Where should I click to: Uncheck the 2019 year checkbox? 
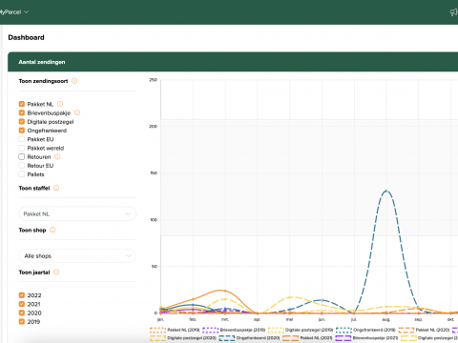tap(22, 321)
